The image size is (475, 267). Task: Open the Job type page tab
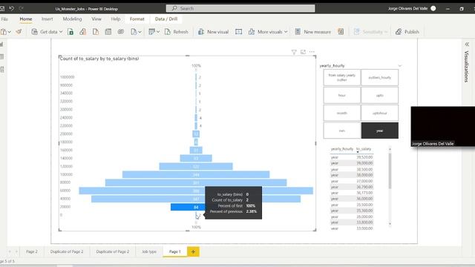pyautogui.click(x=149, y=251)
